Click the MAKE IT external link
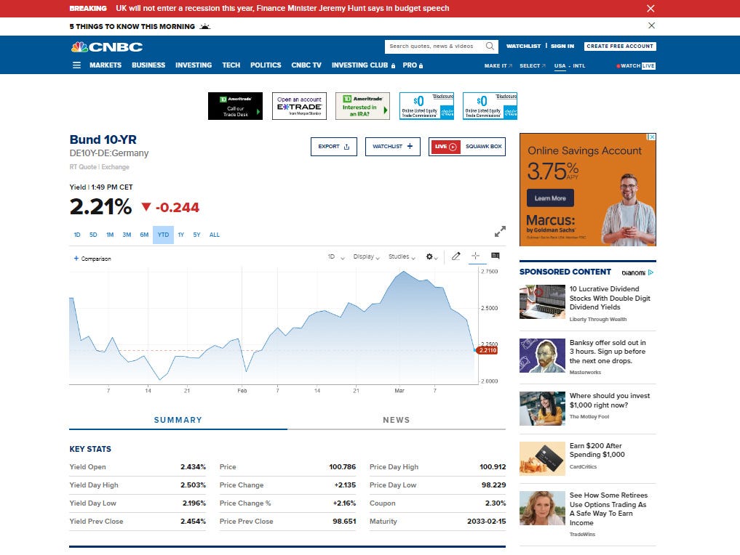 (498, 66)
